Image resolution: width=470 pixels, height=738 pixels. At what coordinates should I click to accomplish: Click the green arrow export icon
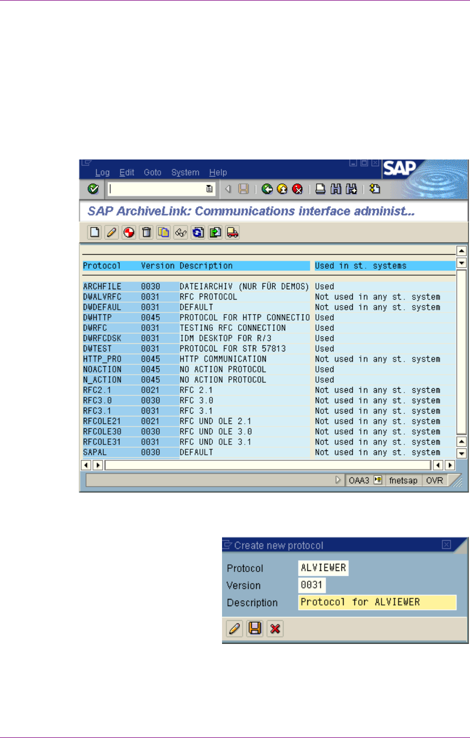pyautogui.click(x=216, y=232)
